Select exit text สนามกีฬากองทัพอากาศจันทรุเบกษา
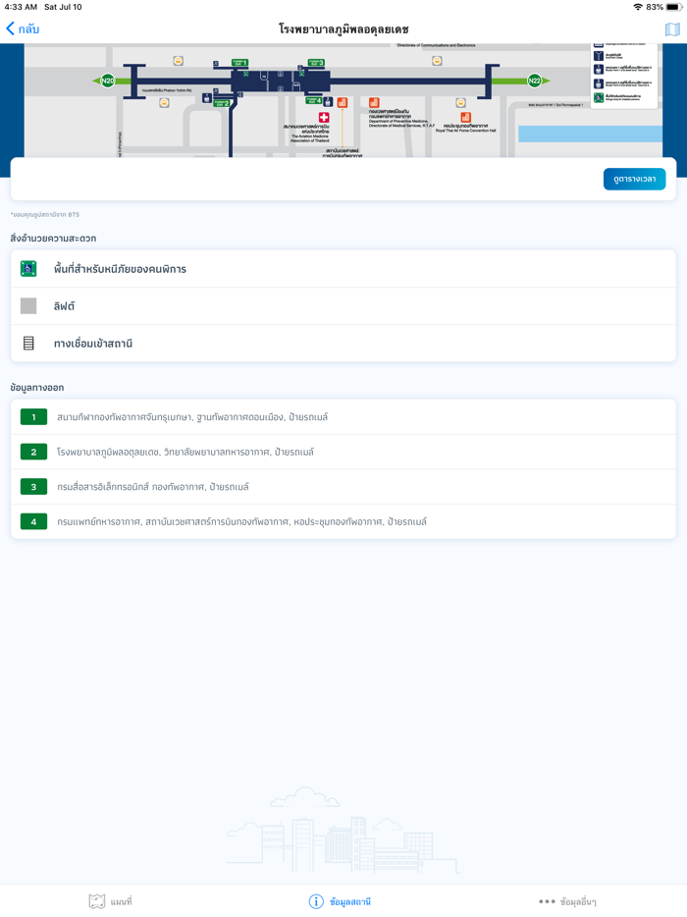 pyautogui.click(x=124, y=417)
